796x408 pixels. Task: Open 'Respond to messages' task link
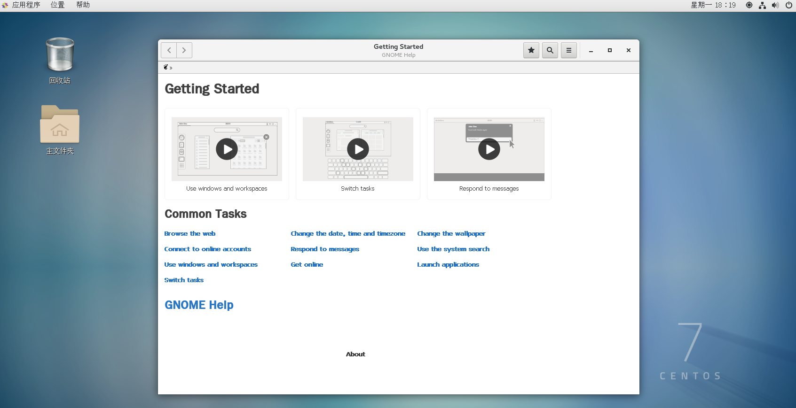click(325, 249)
